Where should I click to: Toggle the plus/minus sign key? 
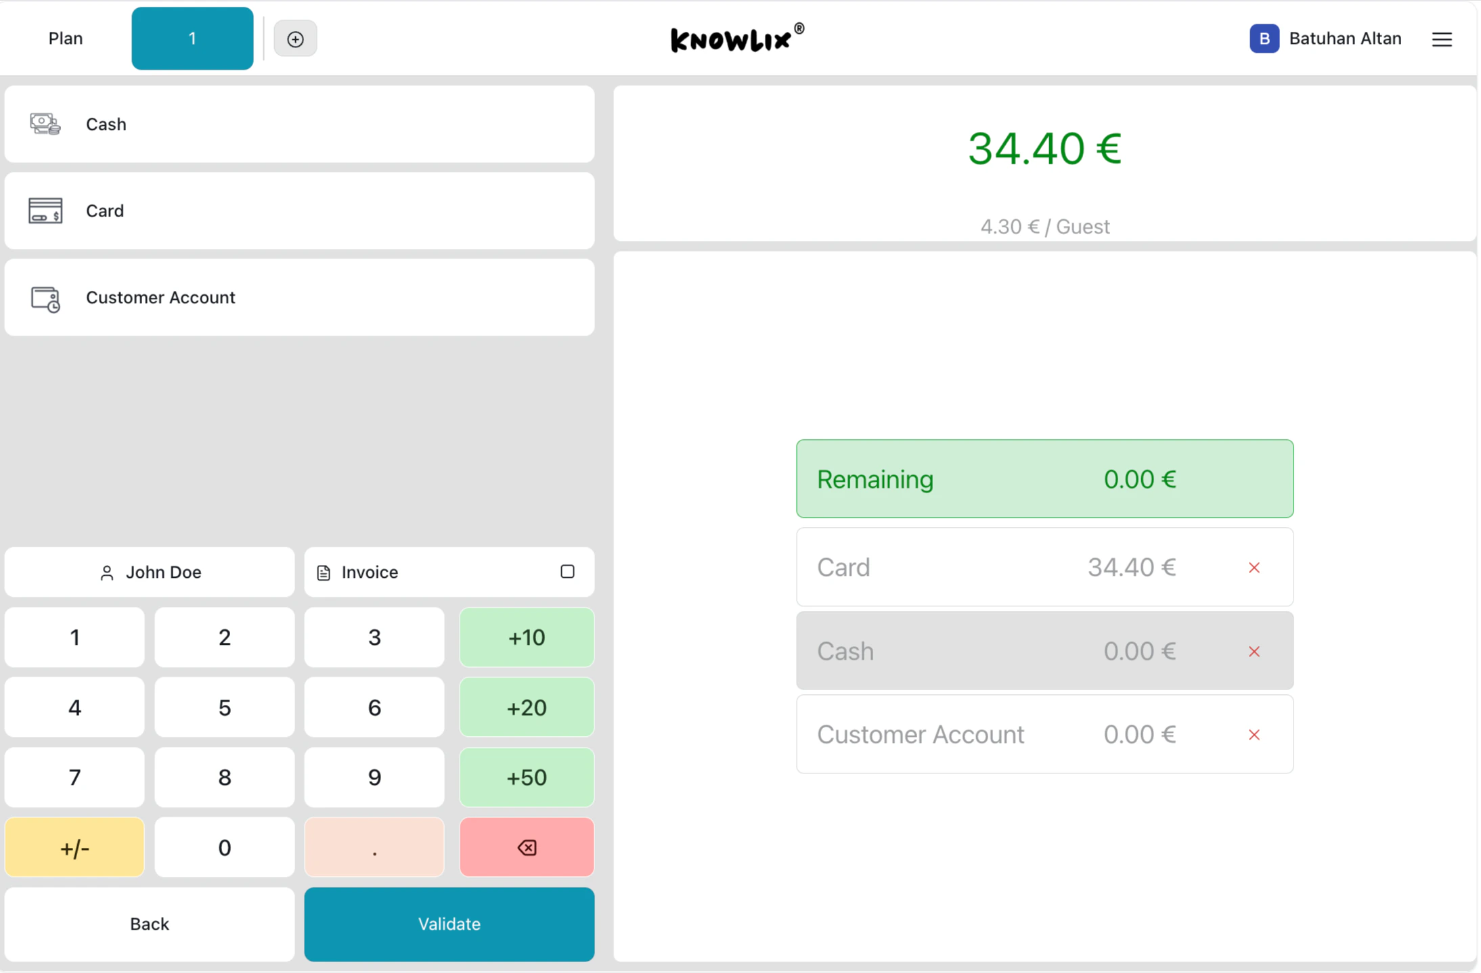click(74, 846)
